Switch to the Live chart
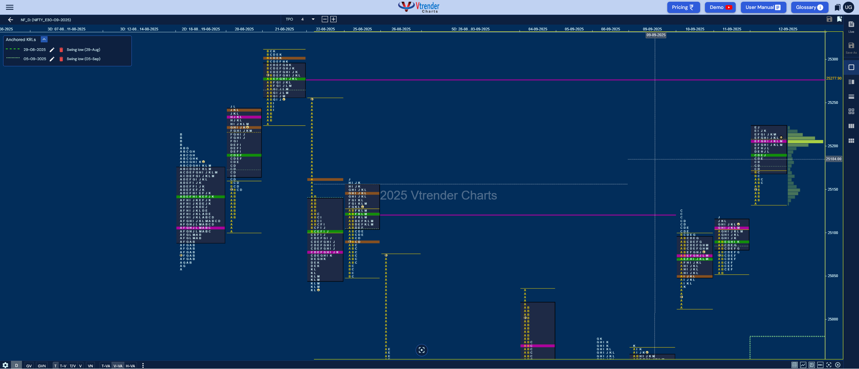859x369 pixels. click(x=851, y=27)
